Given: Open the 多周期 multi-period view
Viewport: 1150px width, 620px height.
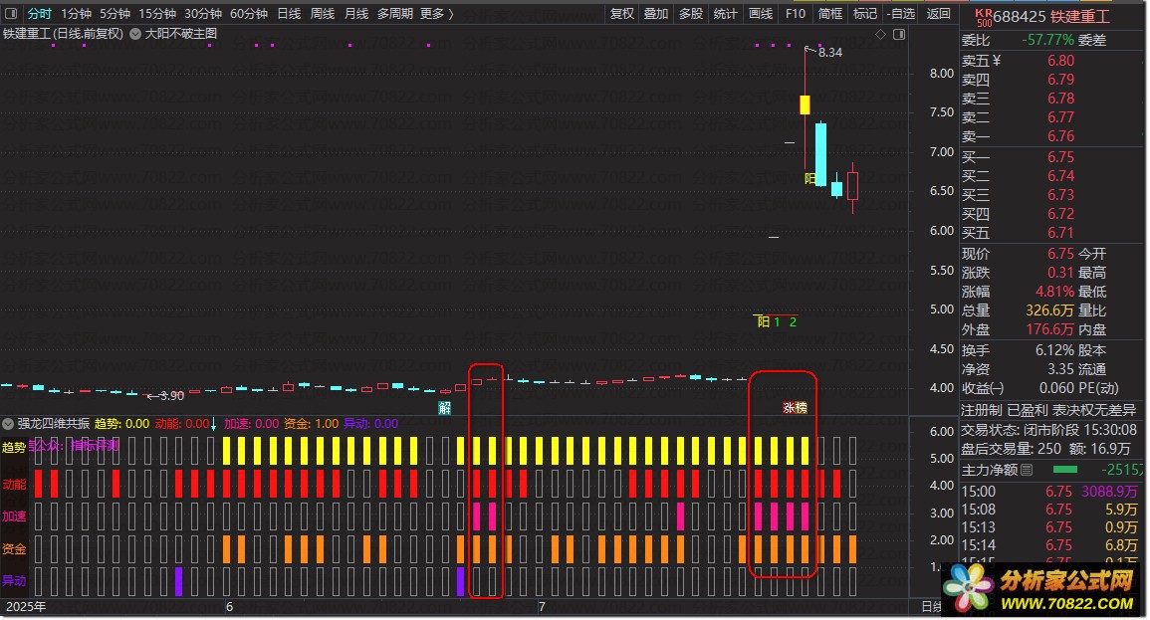Looking at the screenshot, I should click(394, 13).
